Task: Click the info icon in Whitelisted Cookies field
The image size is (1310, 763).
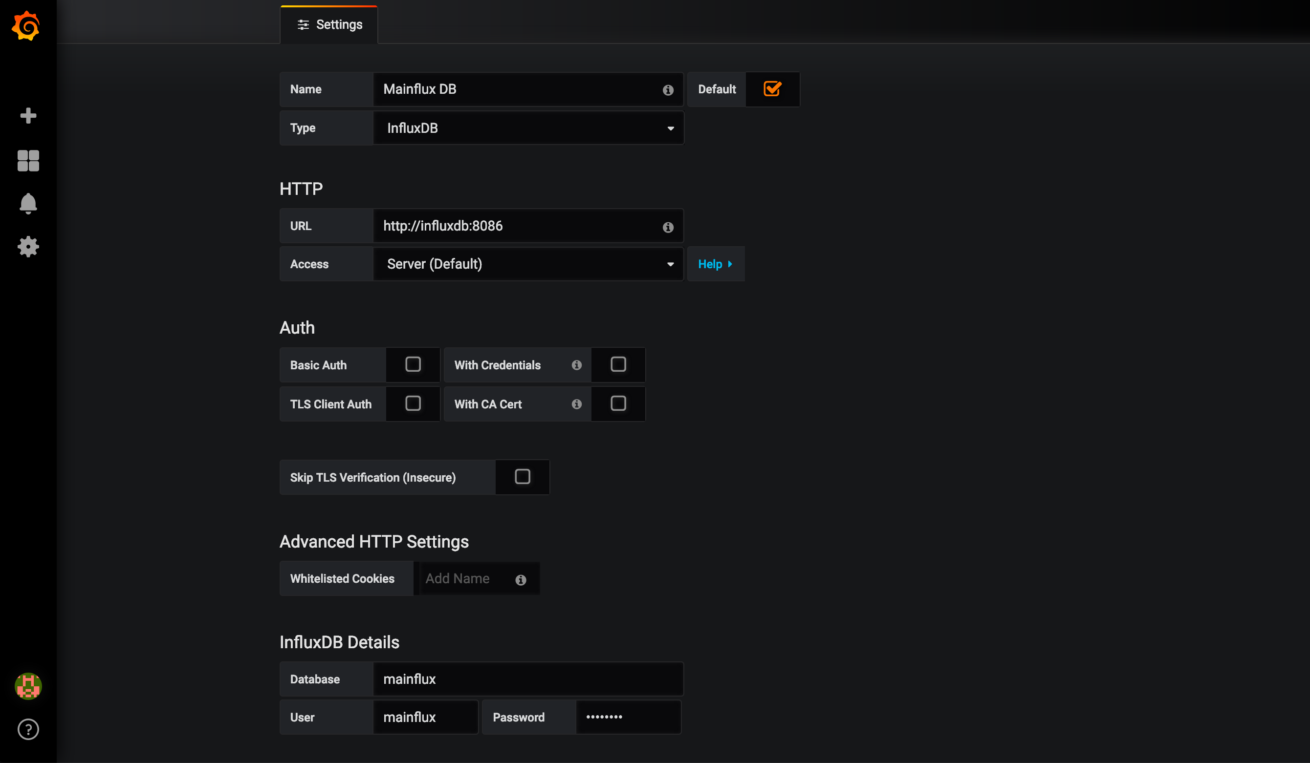Action: 521,580
